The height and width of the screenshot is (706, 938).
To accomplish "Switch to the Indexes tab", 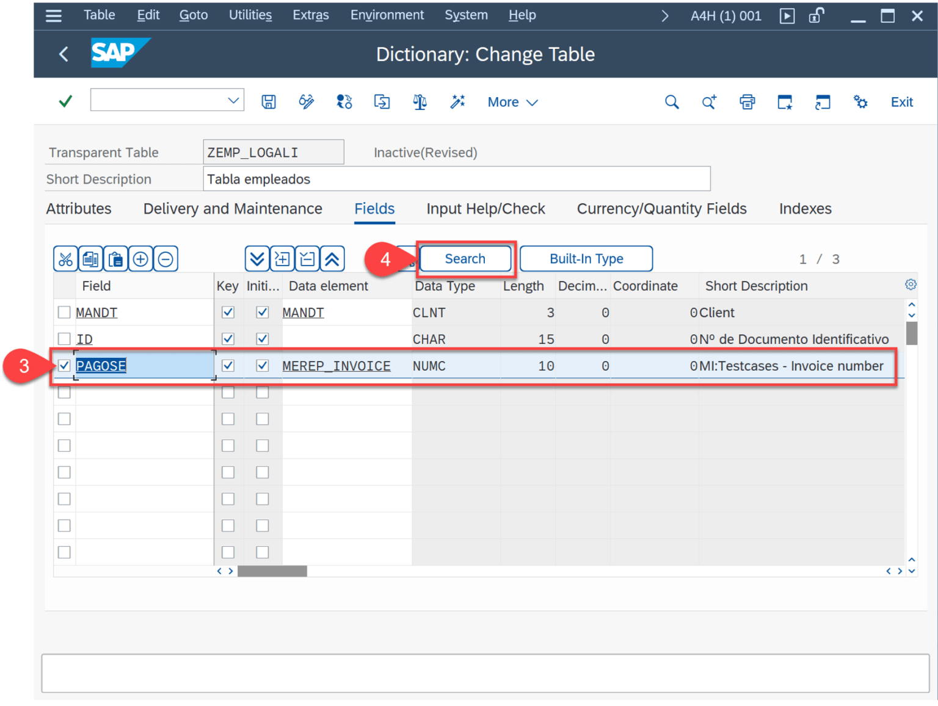I will (x=805, y=209).
